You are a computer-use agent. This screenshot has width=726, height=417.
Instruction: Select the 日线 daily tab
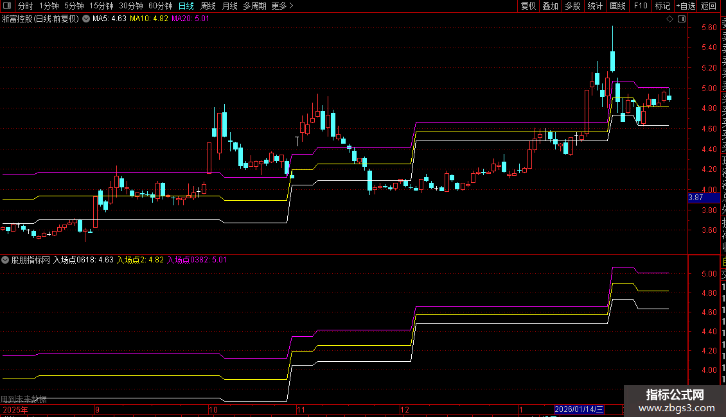(x=186, y=6)
